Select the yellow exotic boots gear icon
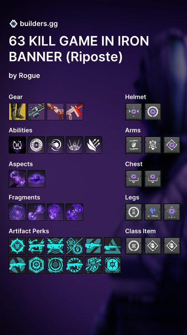Viewport: 187px width, 335px height. (x=17, y=112)
